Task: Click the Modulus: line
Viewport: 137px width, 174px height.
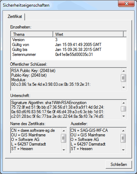Action: pos(19,80)
